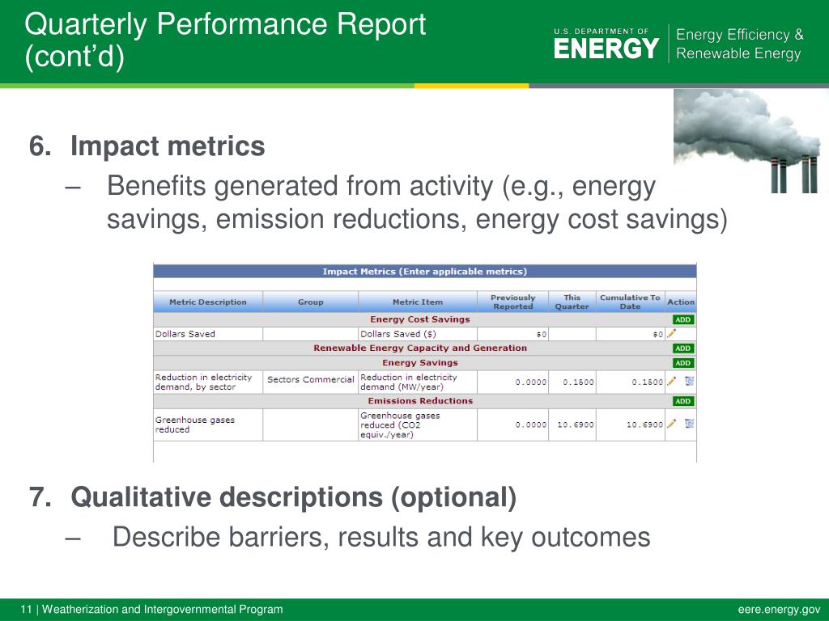Click ADD in the Emissions Reductions section
The image size is (829, 621).
point(683,401)
